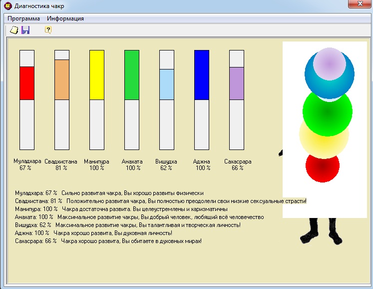Open the Информация menu
The image size is (373, 289).
click(65, 18)
